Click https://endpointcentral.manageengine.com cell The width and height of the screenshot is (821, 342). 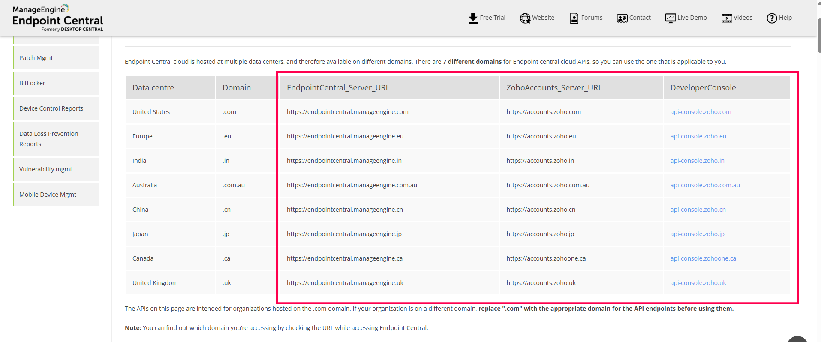[x=389, y=112]
